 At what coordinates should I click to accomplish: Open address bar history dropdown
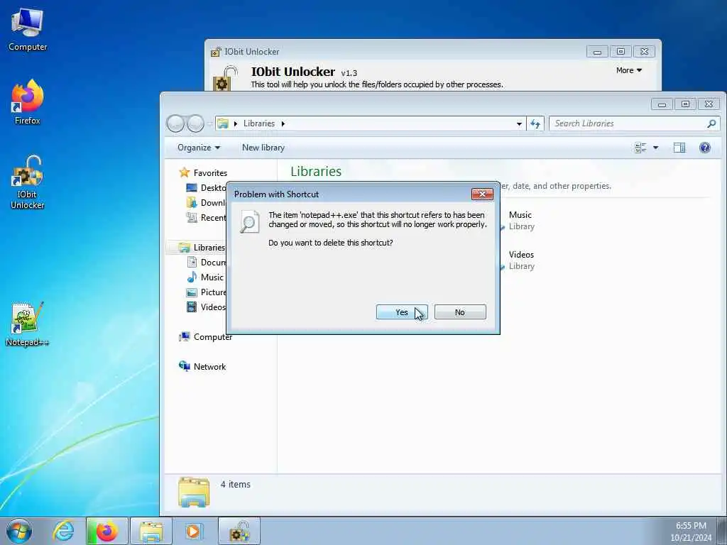click(x=519, y=123)
